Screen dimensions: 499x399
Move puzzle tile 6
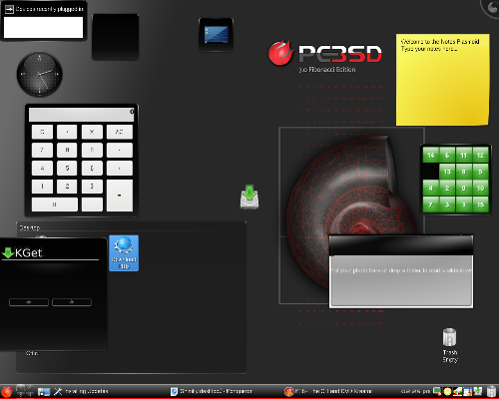(447, 155)
